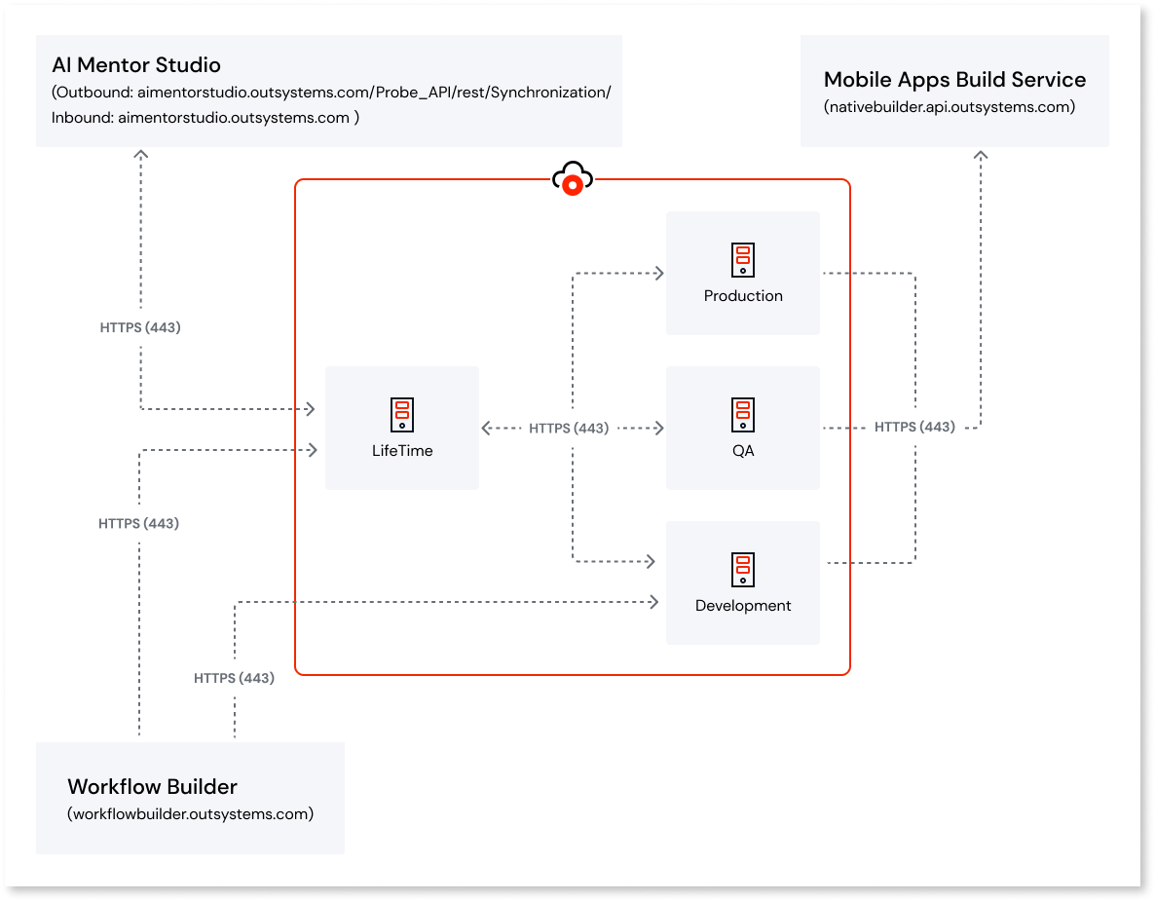Toggle the arrow pointing to Mobile Apps Build Service

pyautogui.click(x=981, y=156)
